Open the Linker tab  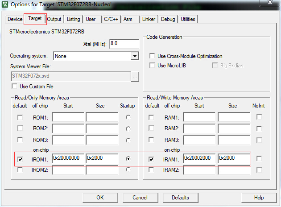[149, 19]
